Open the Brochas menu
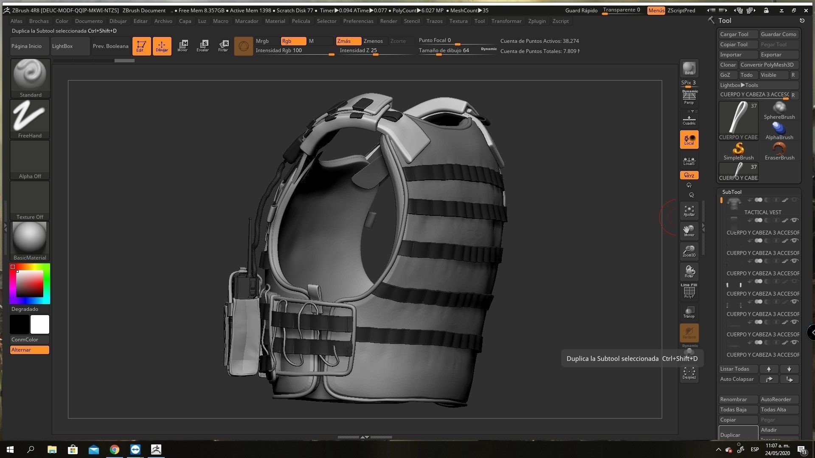 click(x=39, y=21)
